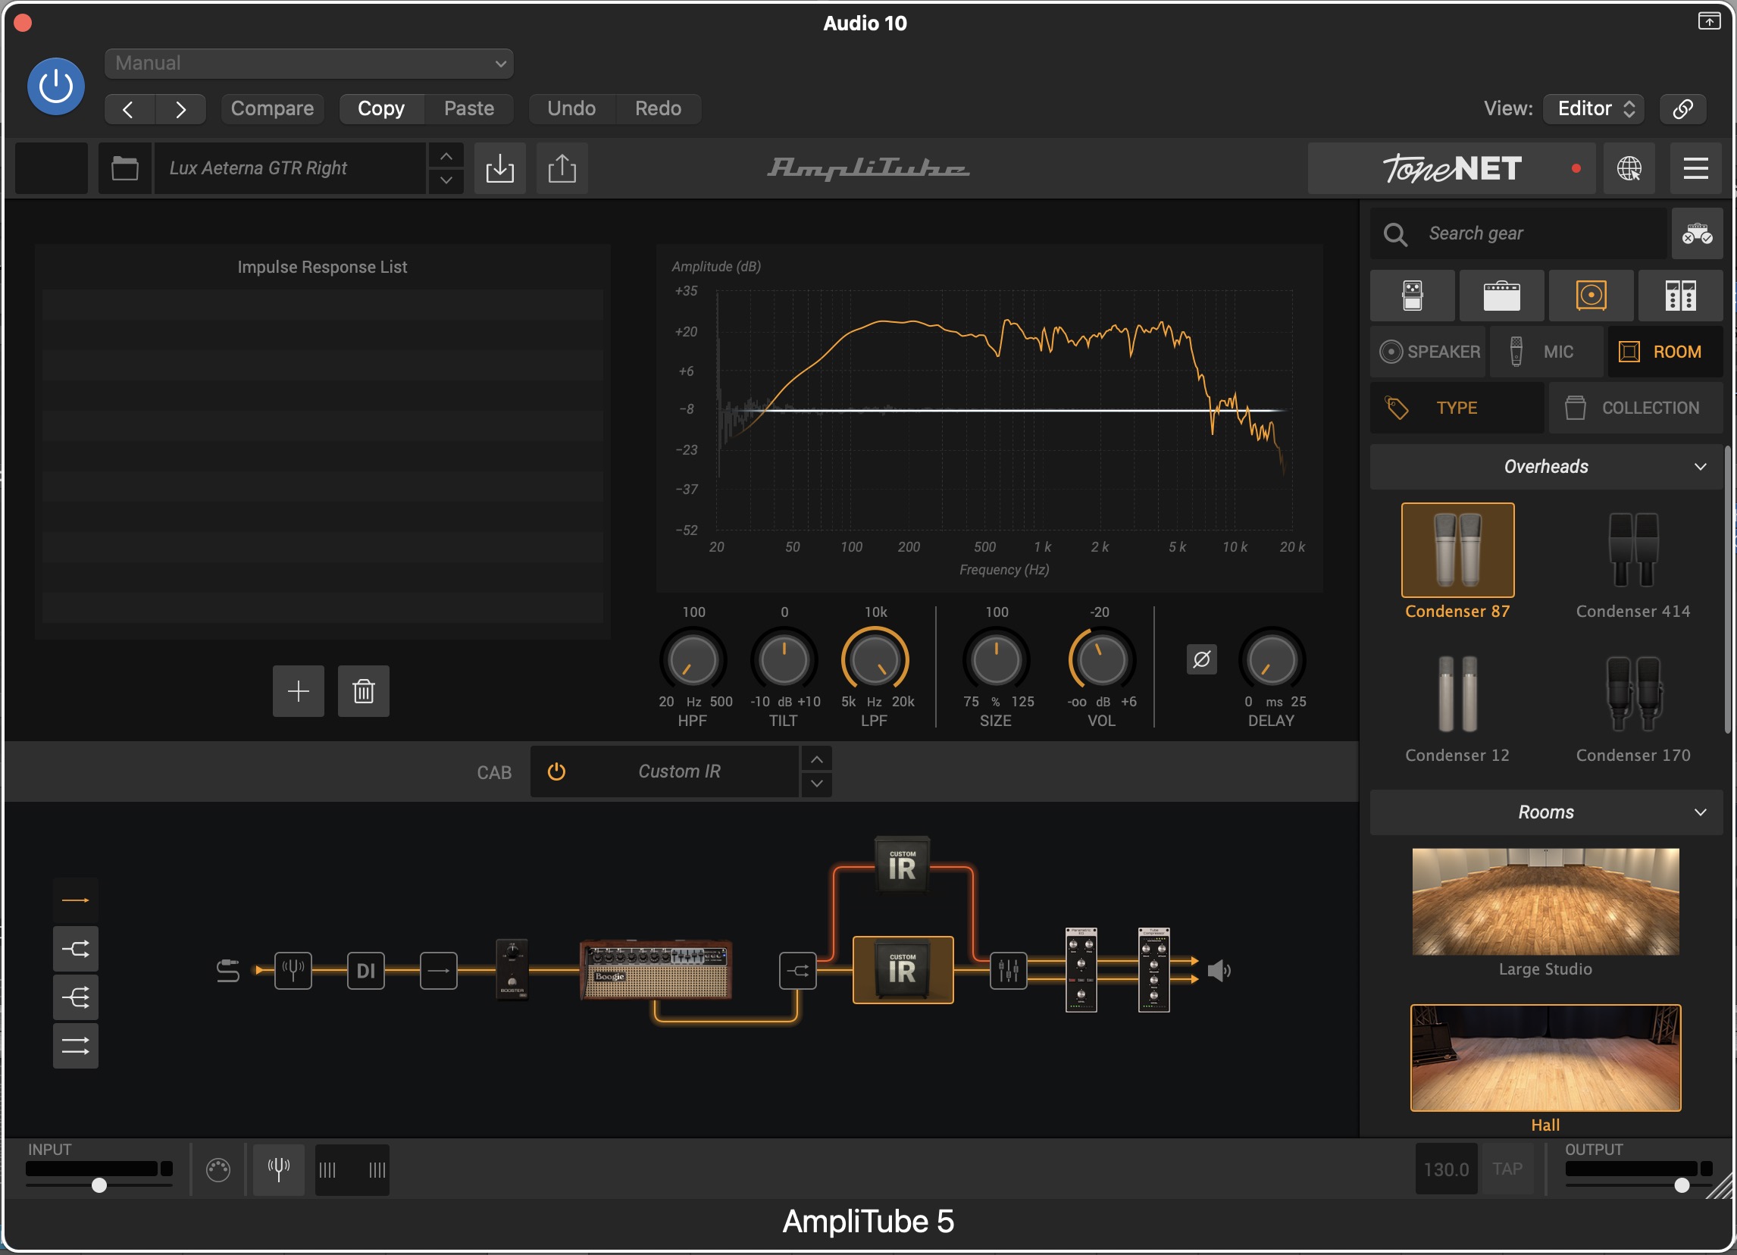The height and width of the screenshot is (1255, 1737).
Task: Click the Compare button
Action: [x=272, y=108]
